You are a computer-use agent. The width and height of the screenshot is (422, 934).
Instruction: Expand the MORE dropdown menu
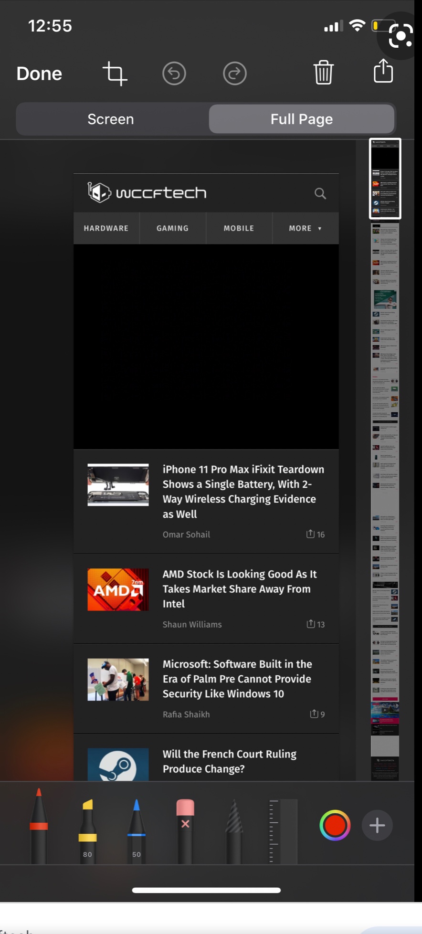click(306, 228)
